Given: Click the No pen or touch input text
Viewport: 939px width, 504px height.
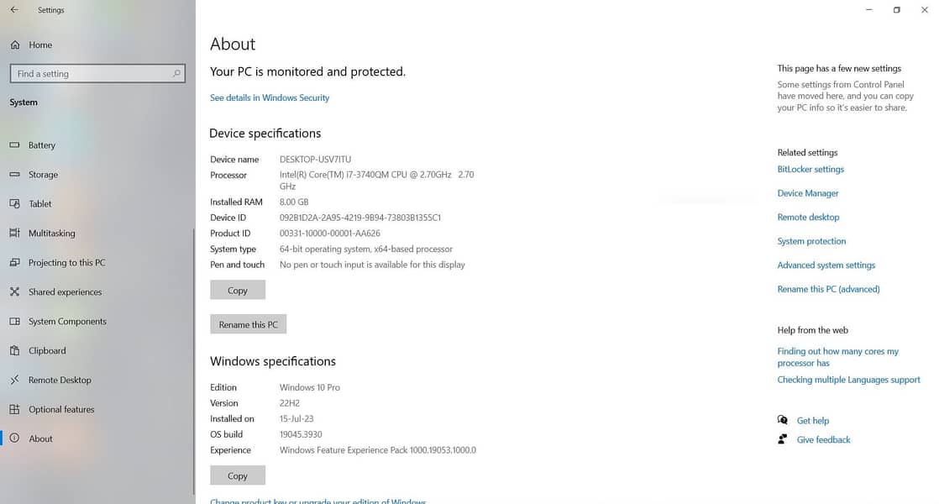Looking at the screenshot, I should click(x=372, y=265).
